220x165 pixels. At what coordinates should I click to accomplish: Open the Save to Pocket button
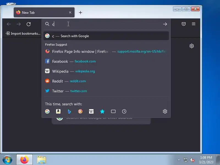click(184, 24)
